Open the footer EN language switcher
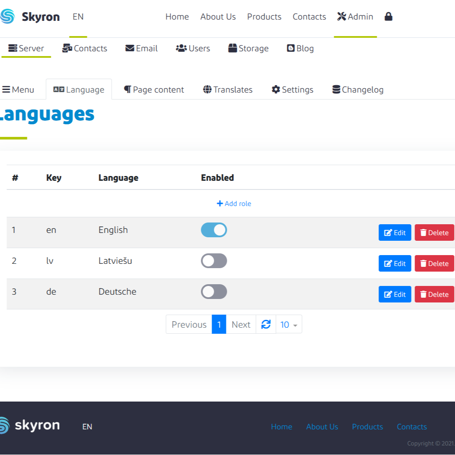The width and height of the screenshot is (455, 455). tap(87, 427)
